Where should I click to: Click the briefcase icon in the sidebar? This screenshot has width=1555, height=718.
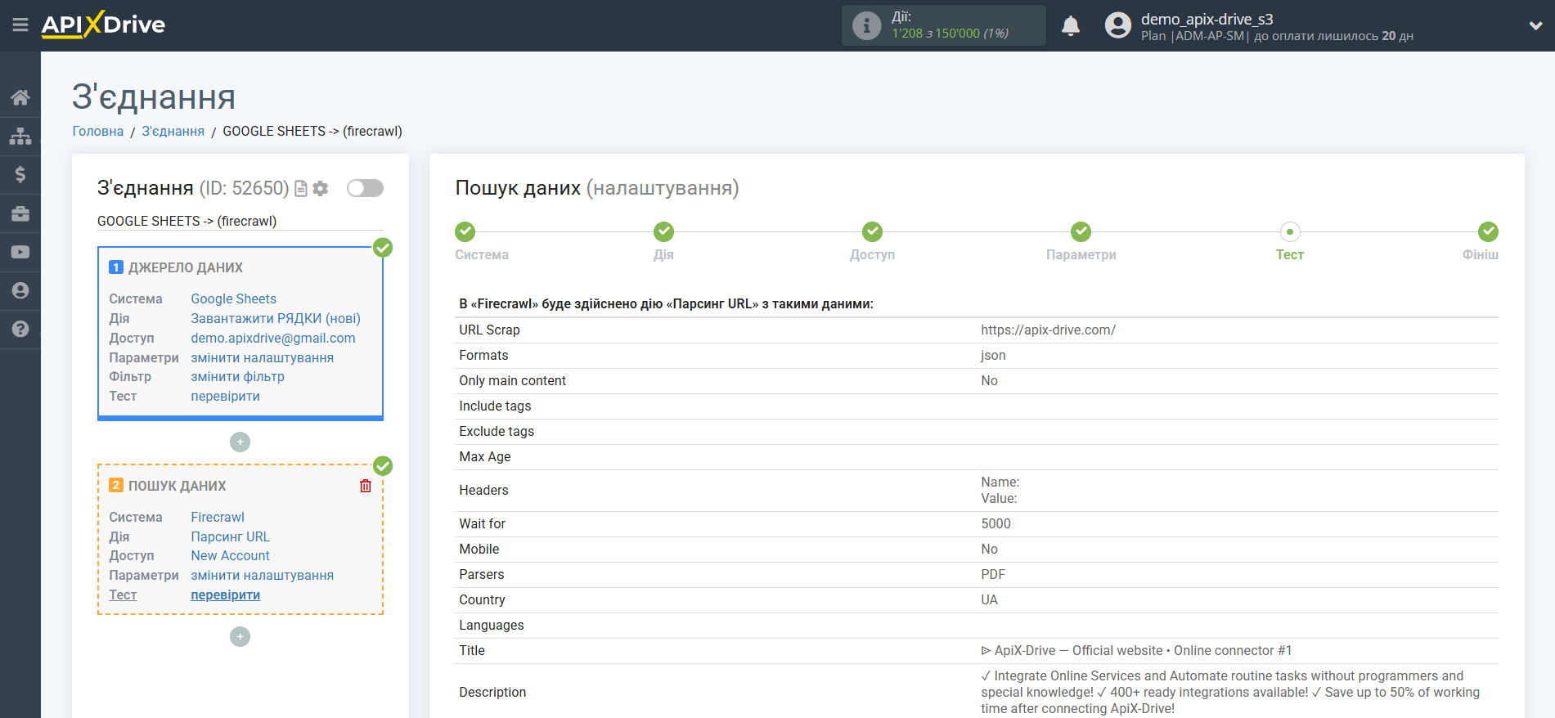click(x=20, y=213)
